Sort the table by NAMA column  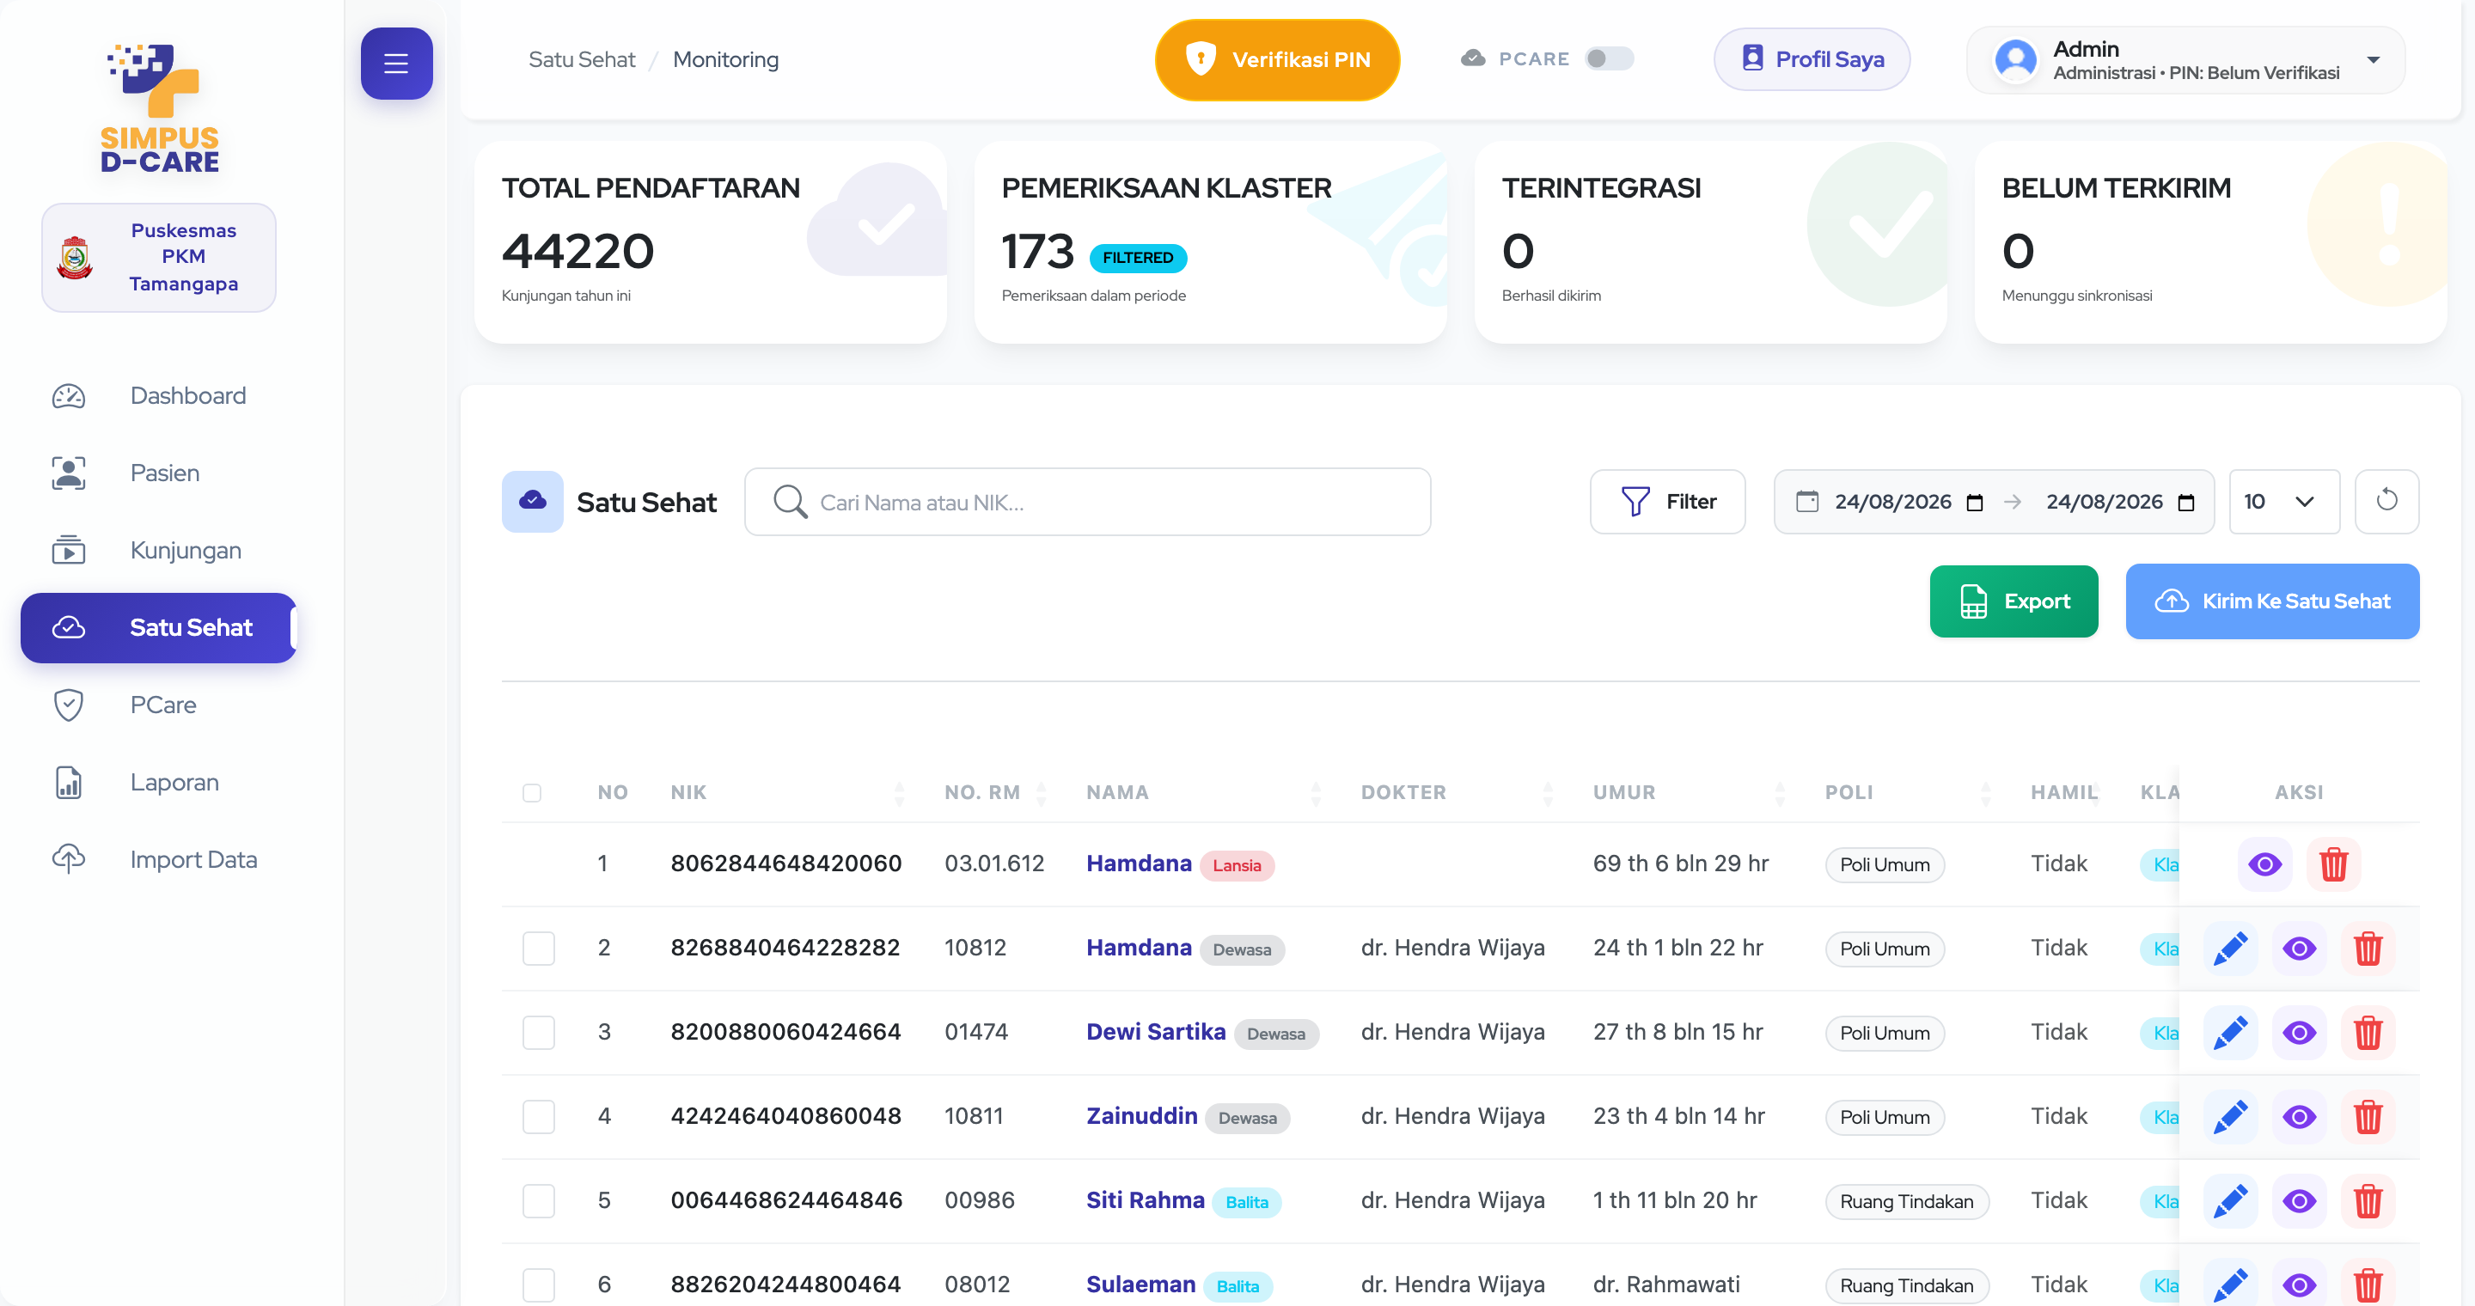pos(1204,792)
